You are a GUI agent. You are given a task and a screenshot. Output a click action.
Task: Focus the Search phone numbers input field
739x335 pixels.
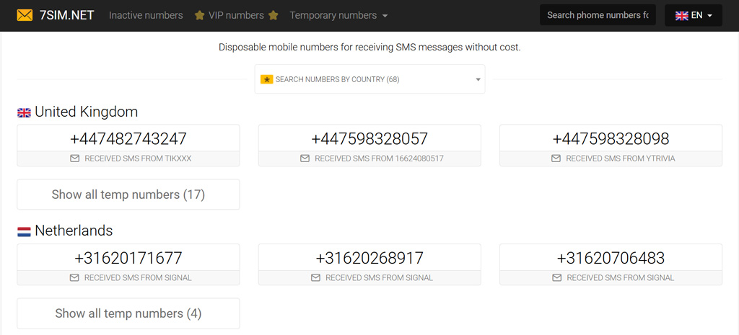click(x=597, y=15)
